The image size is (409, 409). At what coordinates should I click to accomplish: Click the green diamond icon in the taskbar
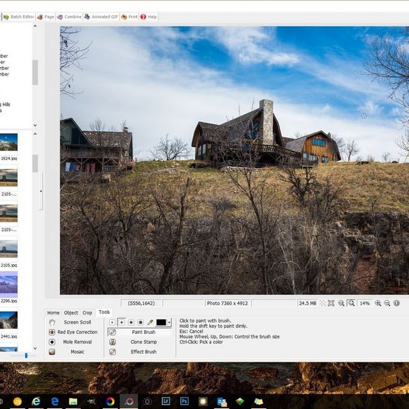point(240,401)
